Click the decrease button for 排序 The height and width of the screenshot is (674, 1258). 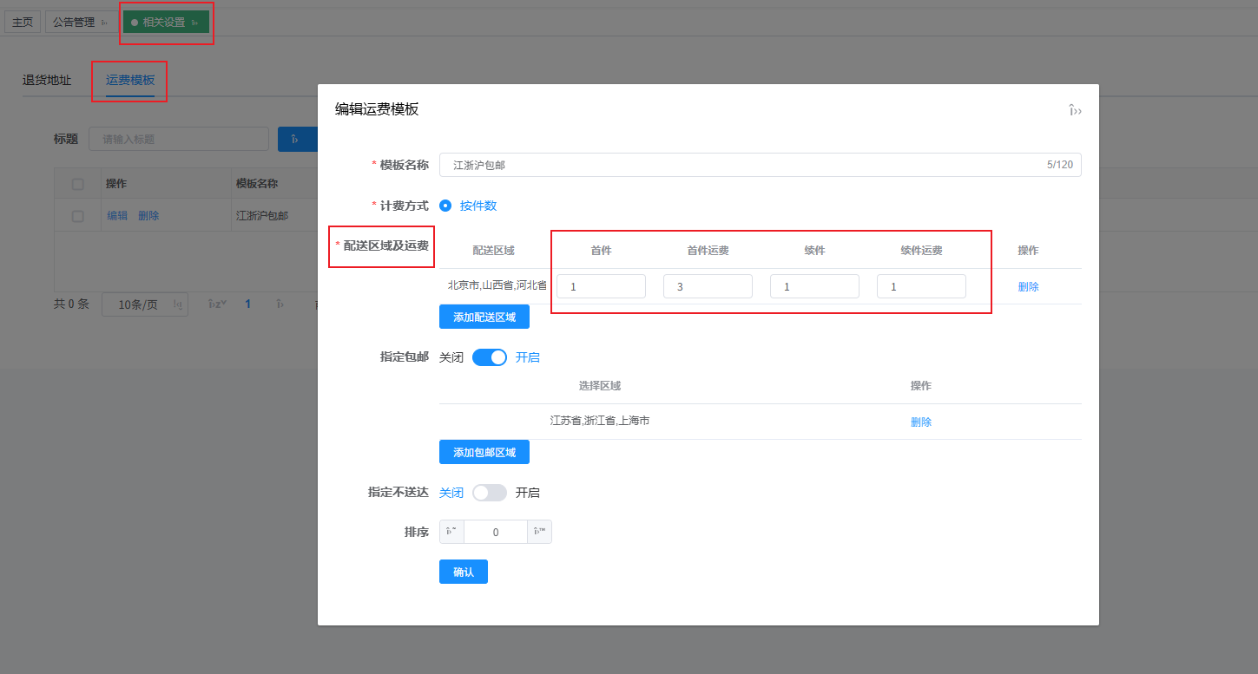[451, 532]
